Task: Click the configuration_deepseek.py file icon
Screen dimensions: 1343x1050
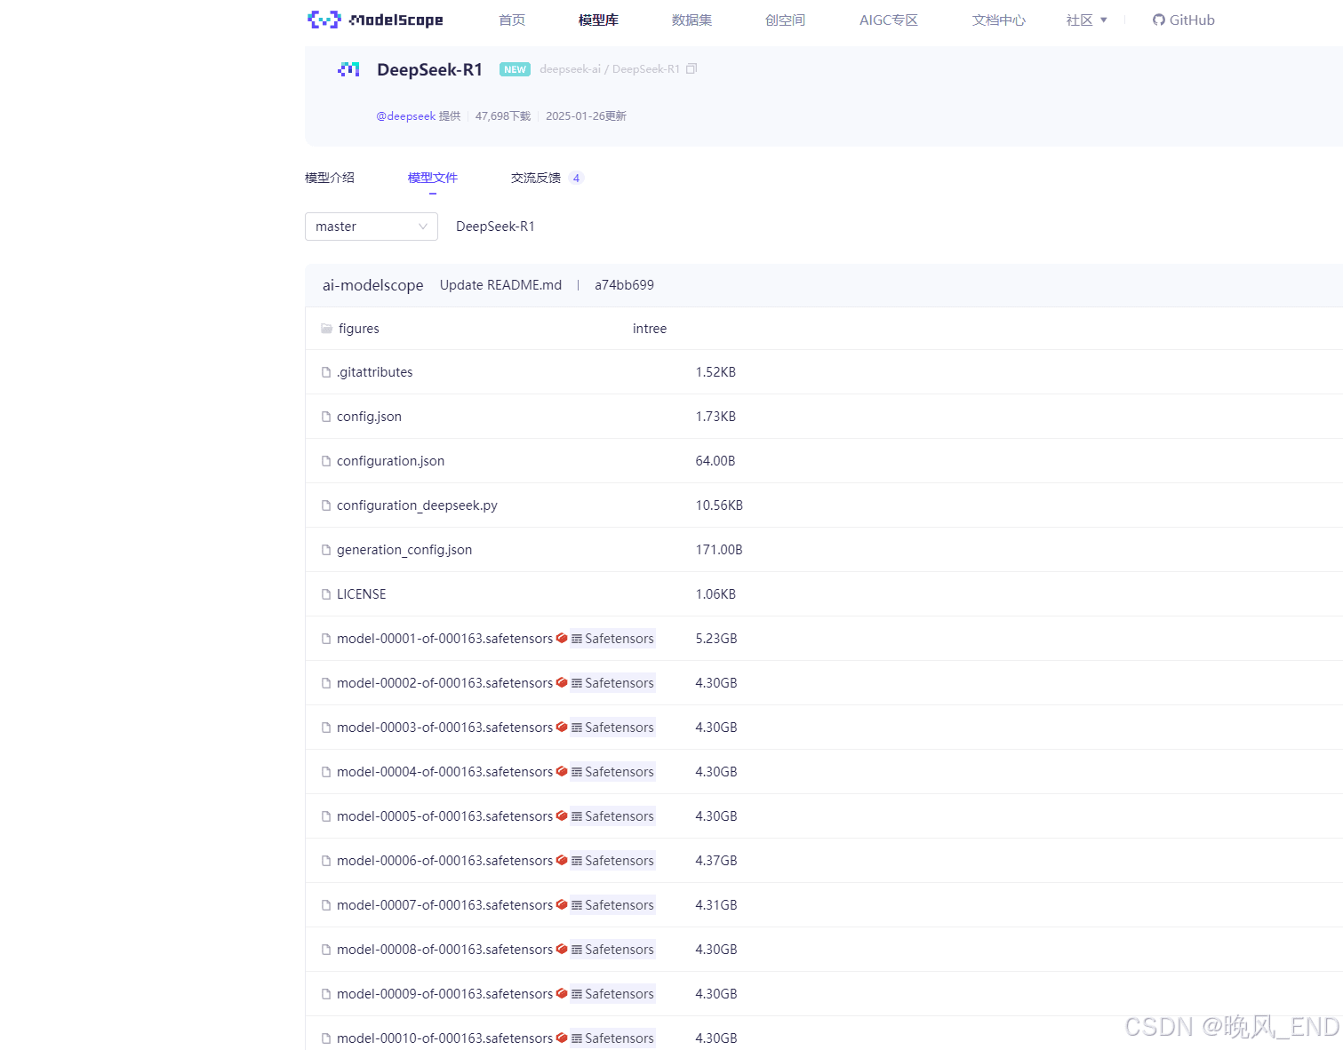Action: tap(326, 505)
